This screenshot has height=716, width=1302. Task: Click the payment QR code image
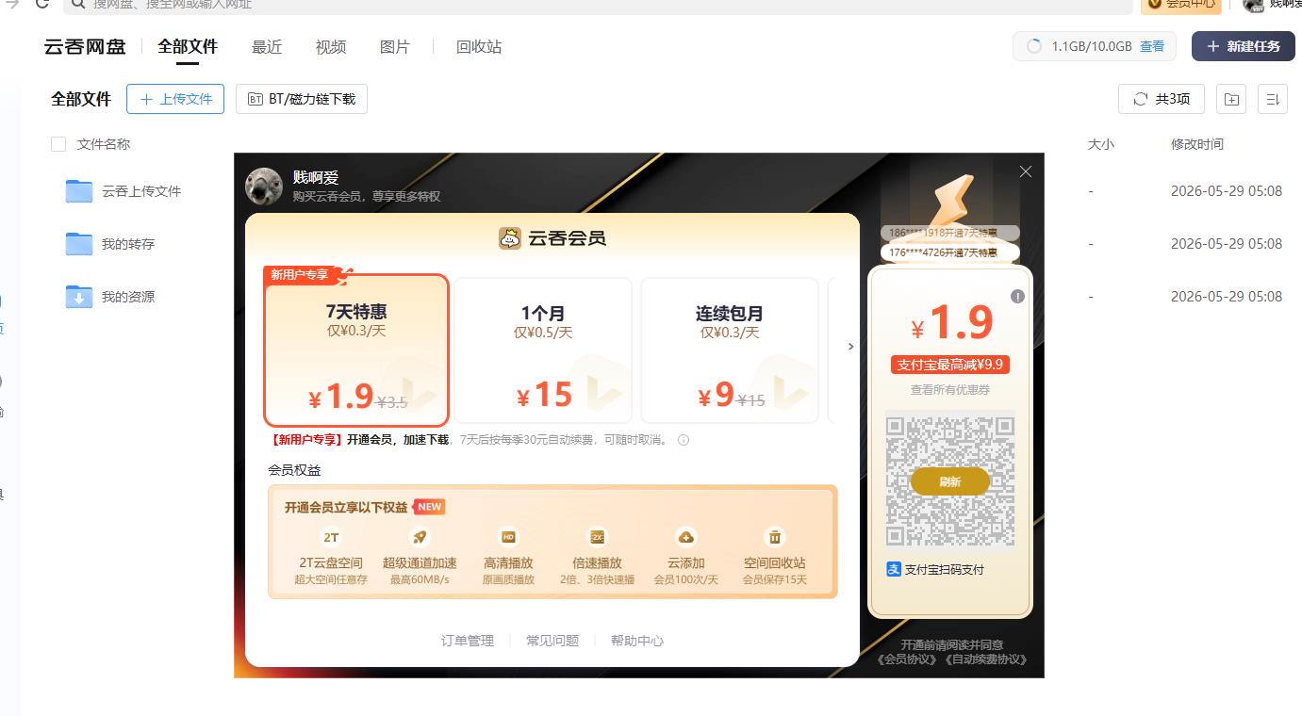coord(950,481)
